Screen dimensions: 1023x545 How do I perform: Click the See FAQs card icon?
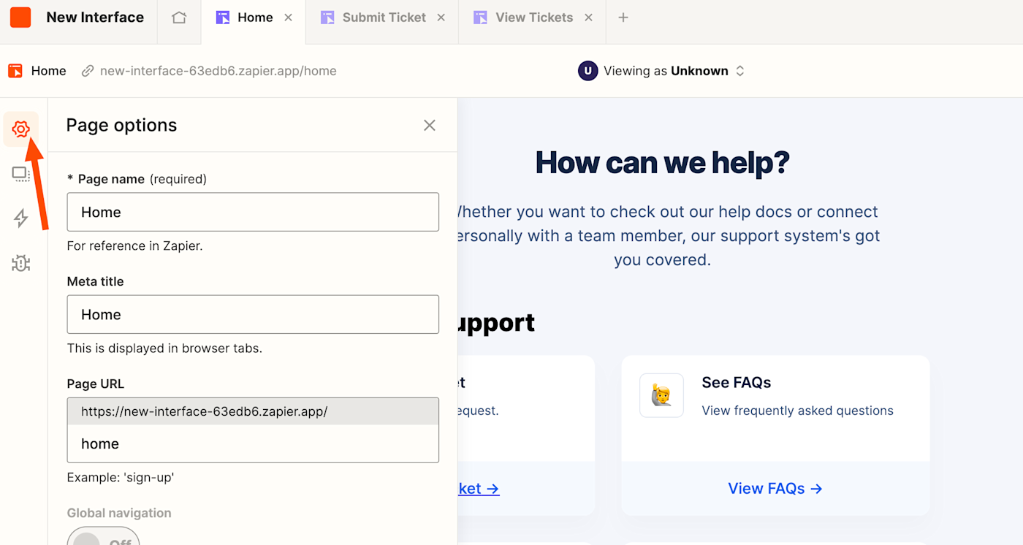click(661, 395)
